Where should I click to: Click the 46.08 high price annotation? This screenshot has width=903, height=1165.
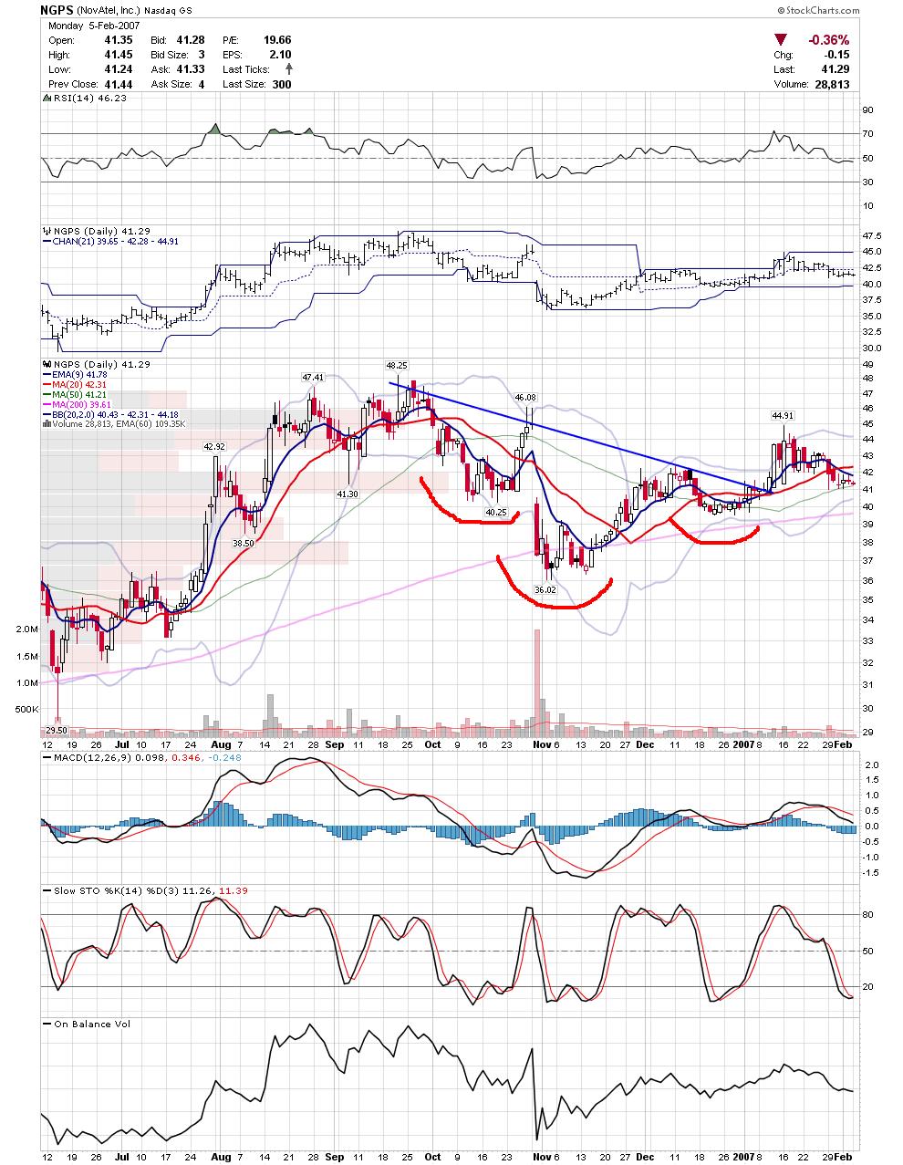(x=526, y=397)
